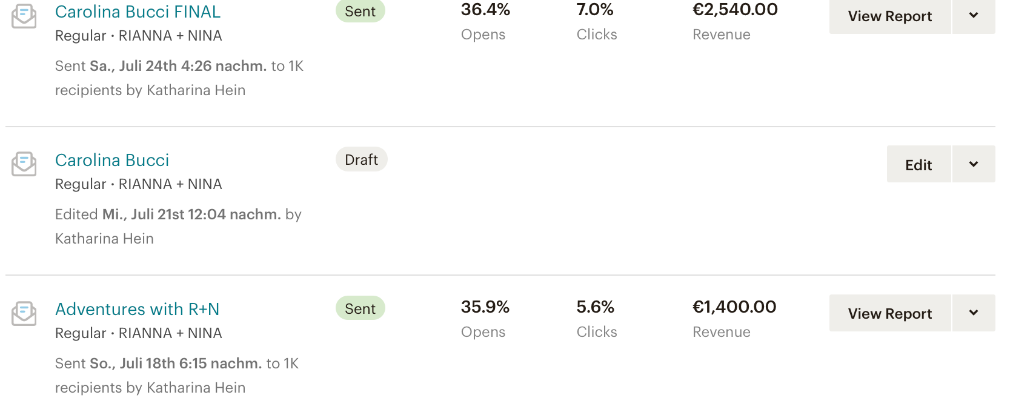Click the Draft status badge
Viewport: 1013px width, 412px height.
pyautogui.click(x=361, y=159)
